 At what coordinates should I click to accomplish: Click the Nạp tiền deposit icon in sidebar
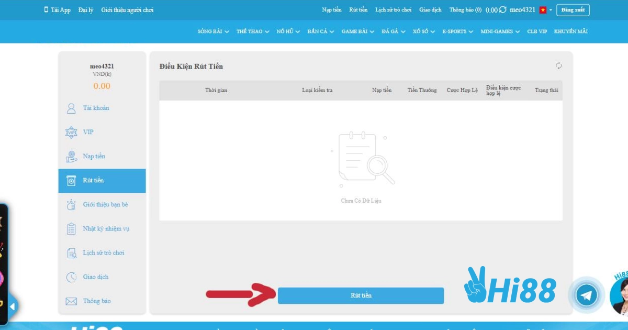point(71,157)
